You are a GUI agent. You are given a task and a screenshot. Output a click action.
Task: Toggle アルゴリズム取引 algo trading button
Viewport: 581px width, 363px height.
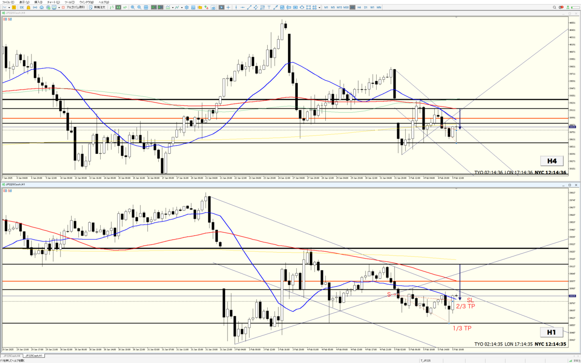73,7
